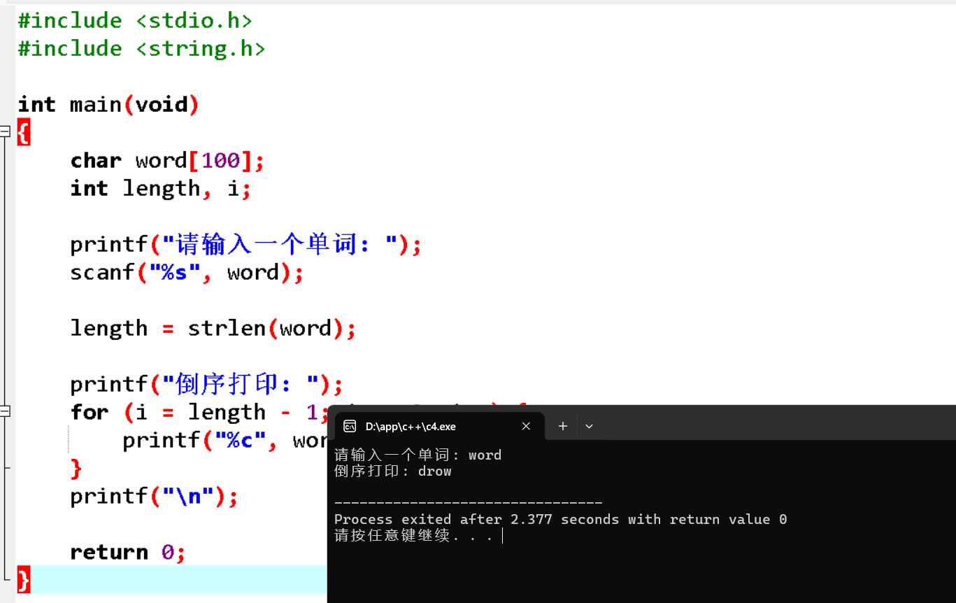Click the return 0; line
Image resolution: width=956 pixels, height=603 pixels.
click(x=128, y=552)
